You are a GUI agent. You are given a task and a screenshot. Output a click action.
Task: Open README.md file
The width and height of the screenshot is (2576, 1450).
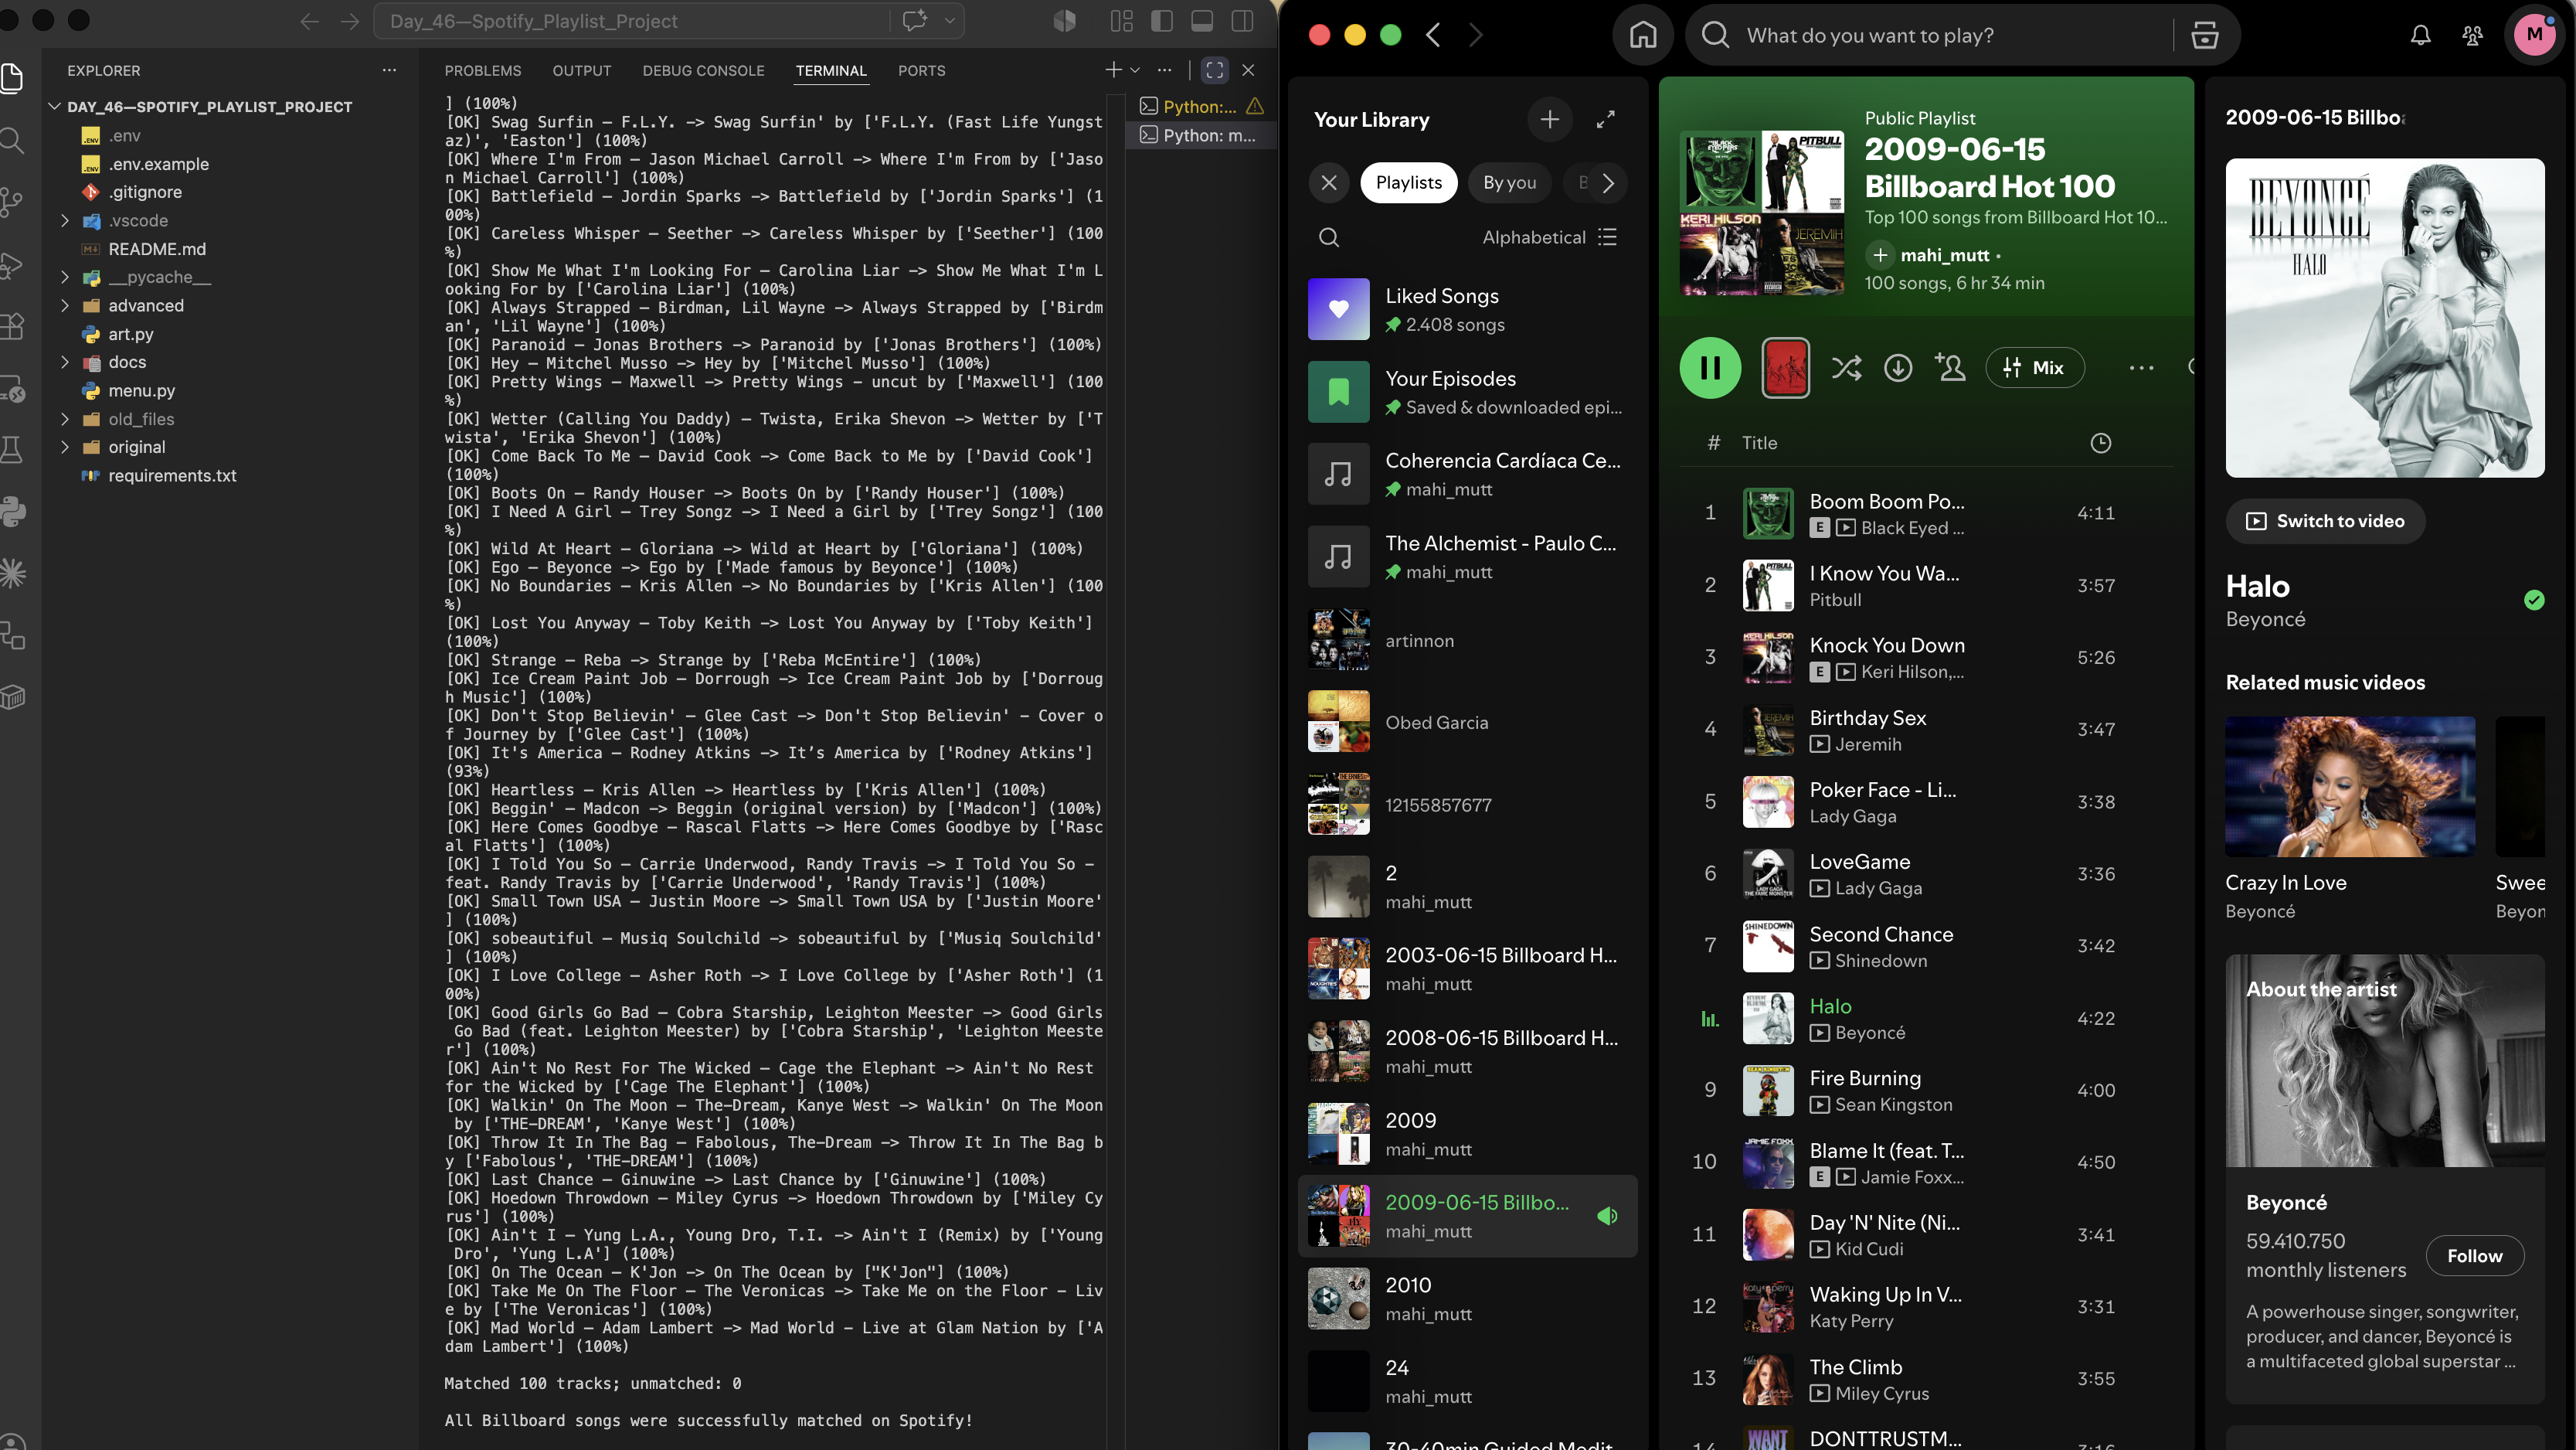click(156, 249)
